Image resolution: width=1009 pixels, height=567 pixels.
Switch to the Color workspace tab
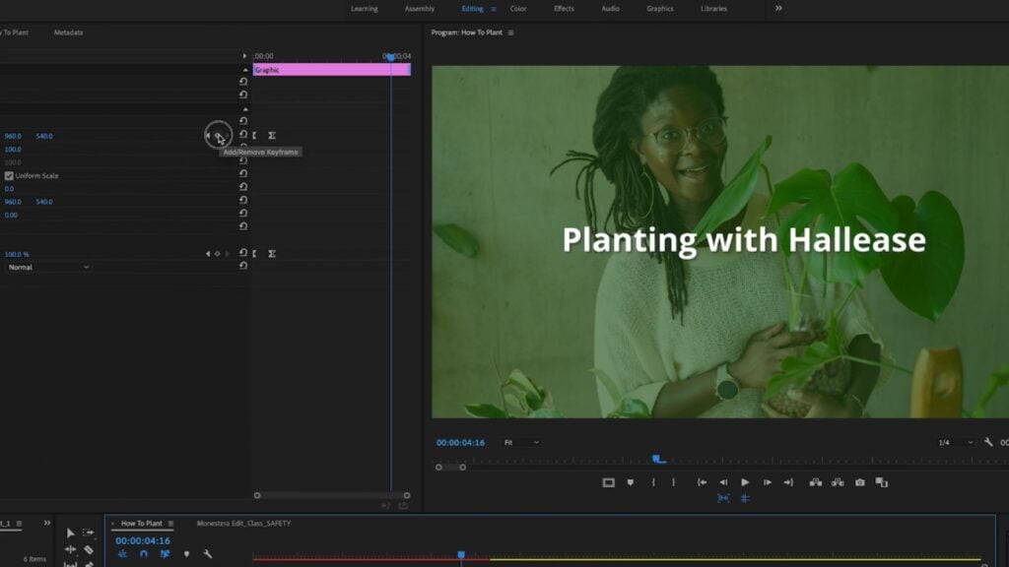(x=518, y=9)
